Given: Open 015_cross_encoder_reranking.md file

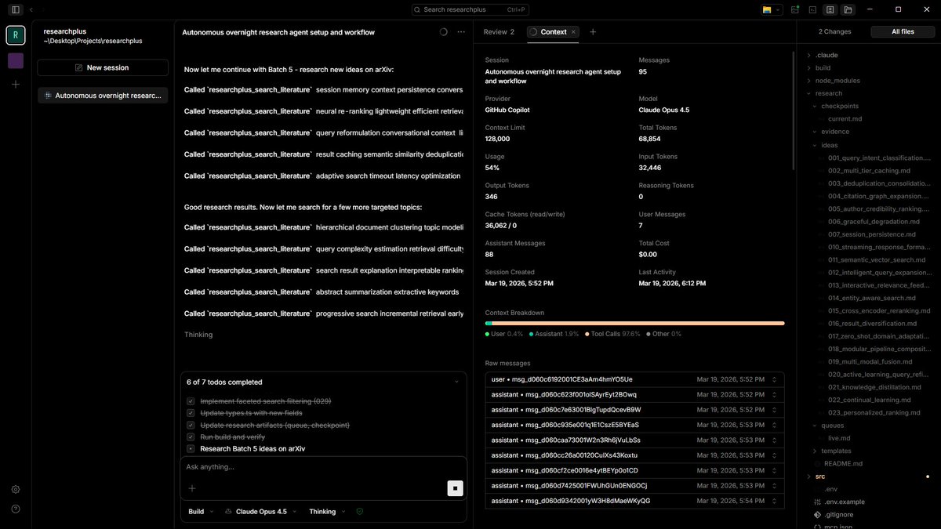Looking at the screenshot, I should (879, 310).
